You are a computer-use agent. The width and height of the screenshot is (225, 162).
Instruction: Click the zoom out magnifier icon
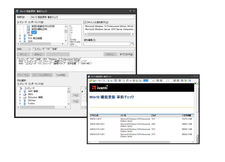[x=140, y=81]
